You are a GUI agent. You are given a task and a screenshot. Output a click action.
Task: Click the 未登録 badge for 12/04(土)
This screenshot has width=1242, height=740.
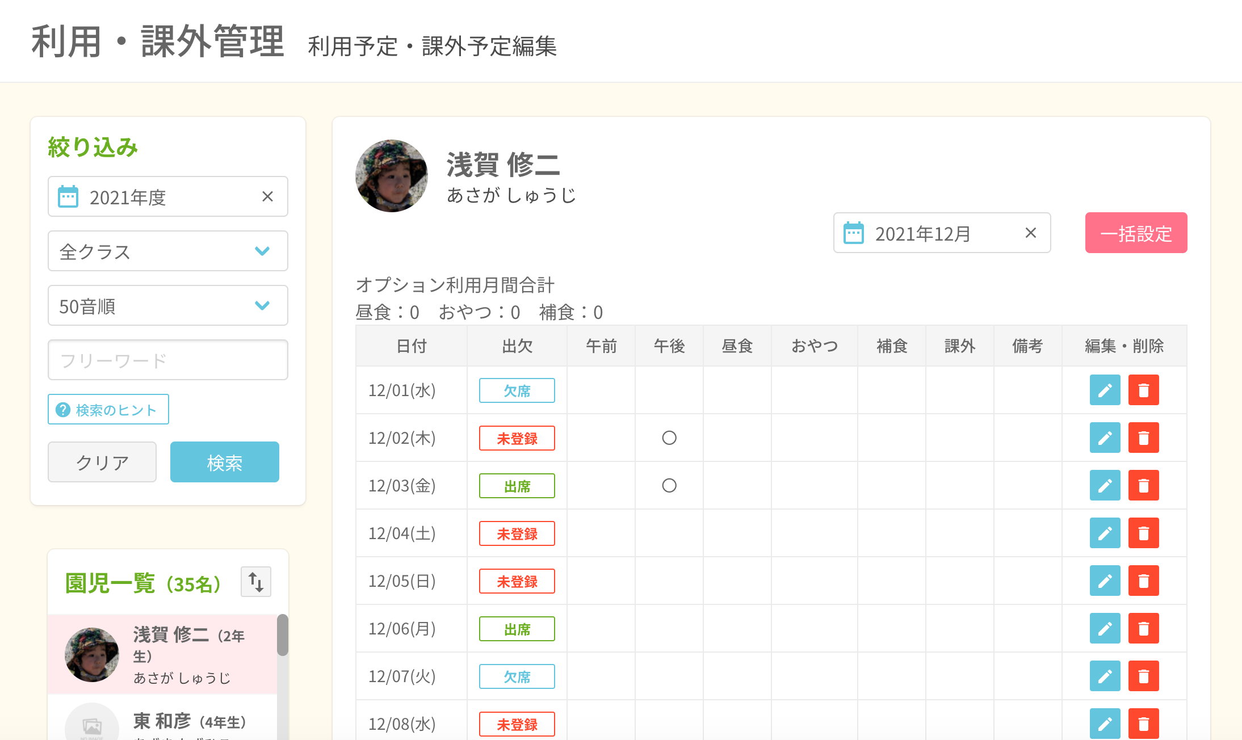point(517,533)
